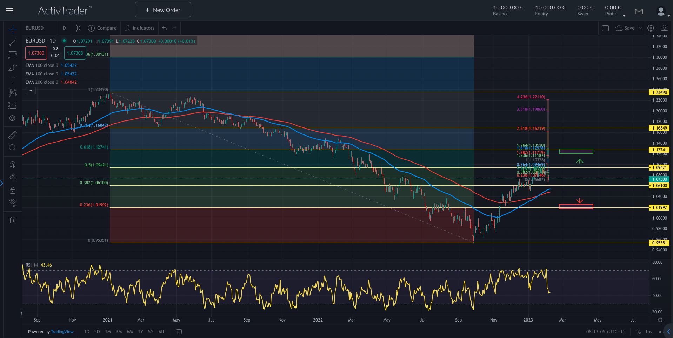Toggle logarithmic price scale
Screen dimensions: 673x338
point(649,332)
